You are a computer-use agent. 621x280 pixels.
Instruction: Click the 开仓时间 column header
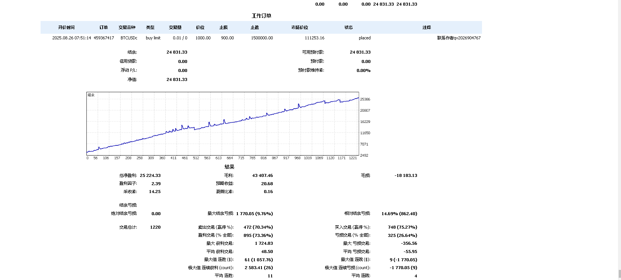click(66, 27)
